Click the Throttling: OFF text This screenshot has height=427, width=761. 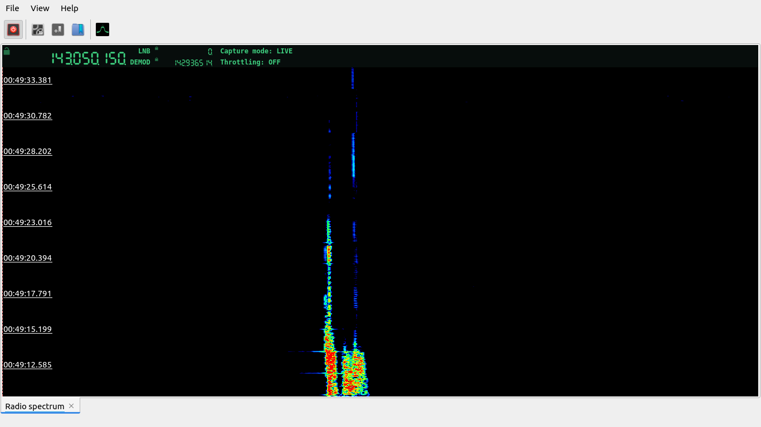[x=250, y=62]
